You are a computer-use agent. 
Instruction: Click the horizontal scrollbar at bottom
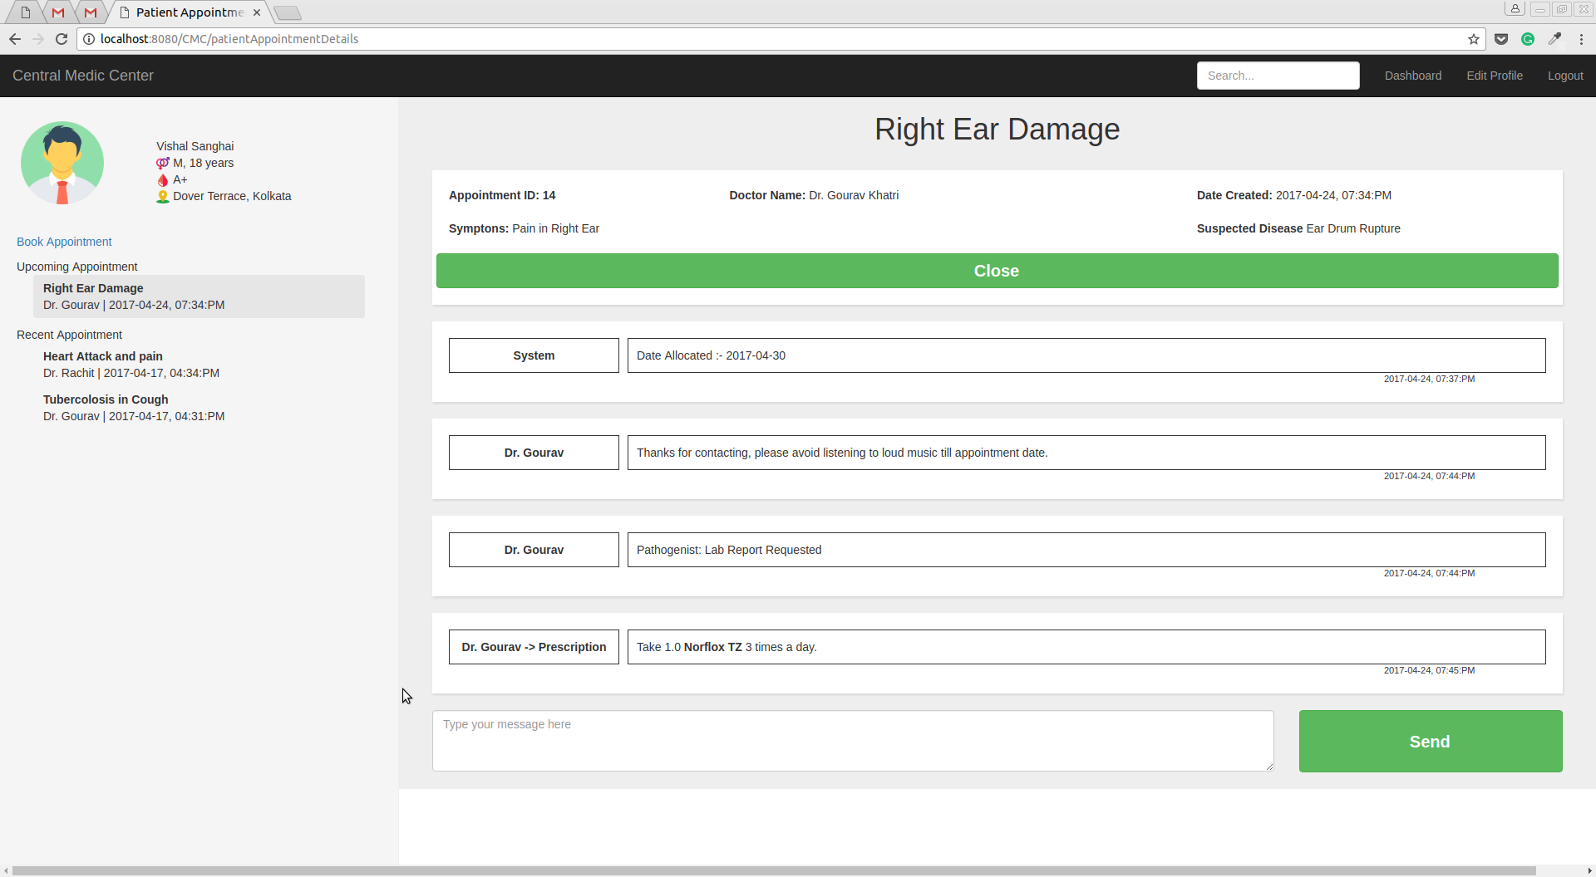(x=773, y=870)
